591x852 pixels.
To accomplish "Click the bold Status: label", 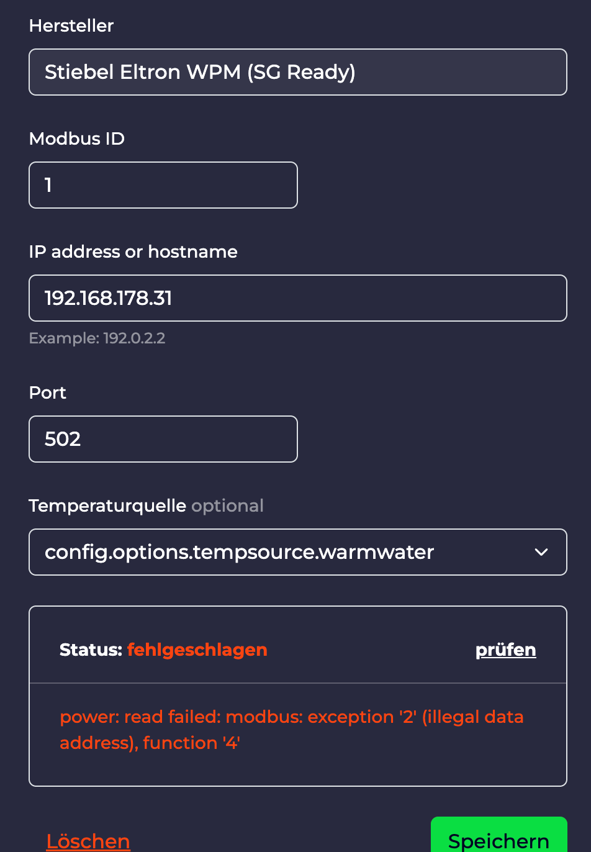I will click(x=91, y=650).
